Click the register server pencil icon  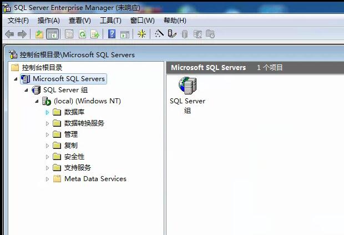click(x=172, y=34)
